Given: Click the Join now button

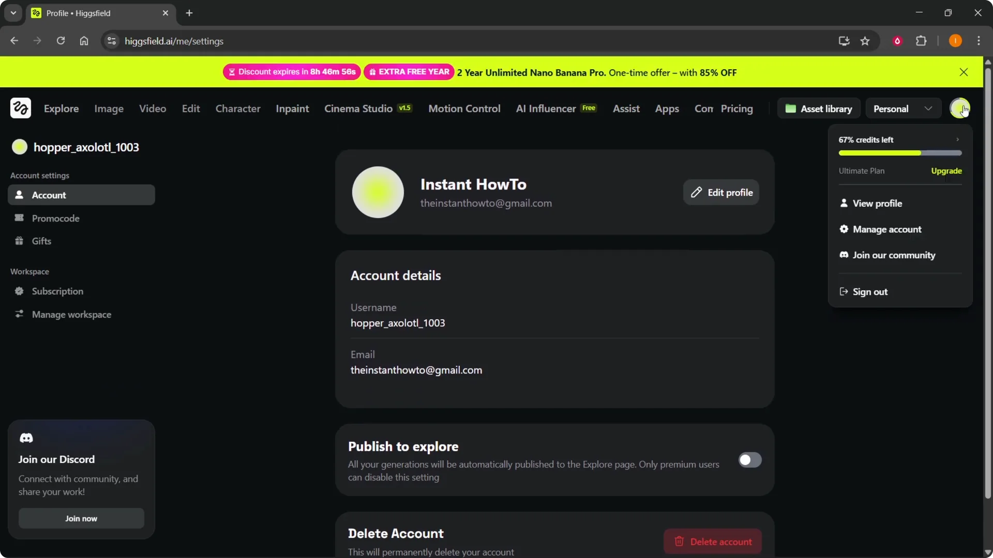Looking at the screenshot, I should pos(81,518).
